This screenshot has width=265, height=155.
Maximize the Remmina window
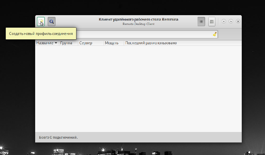point(231,21)
